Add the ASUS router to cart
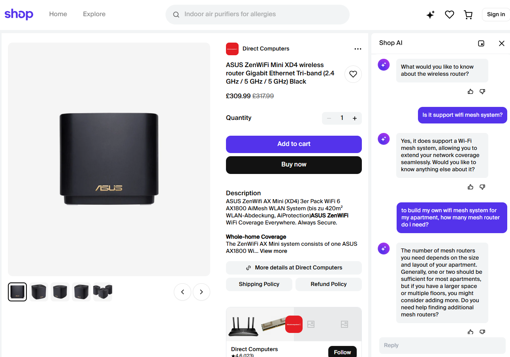This screenshot has width=510, height=357. (x=294, y=144)
